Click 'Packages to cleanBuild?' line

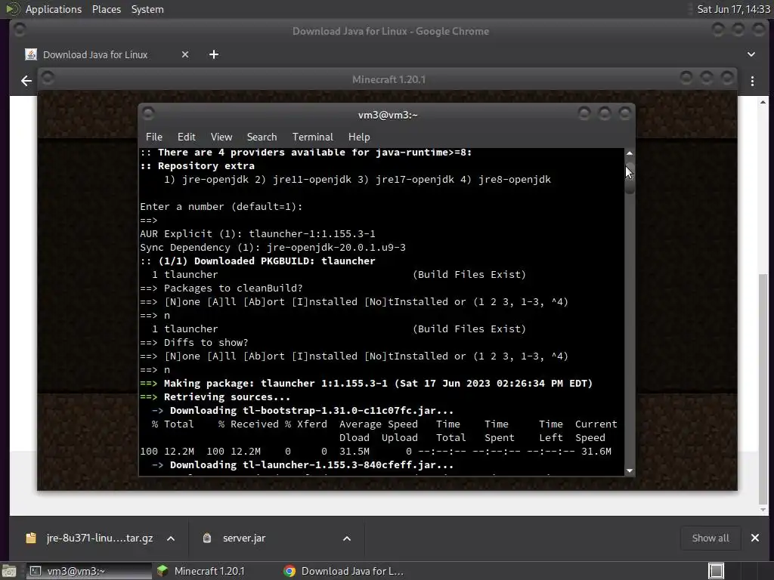[221, 288]
